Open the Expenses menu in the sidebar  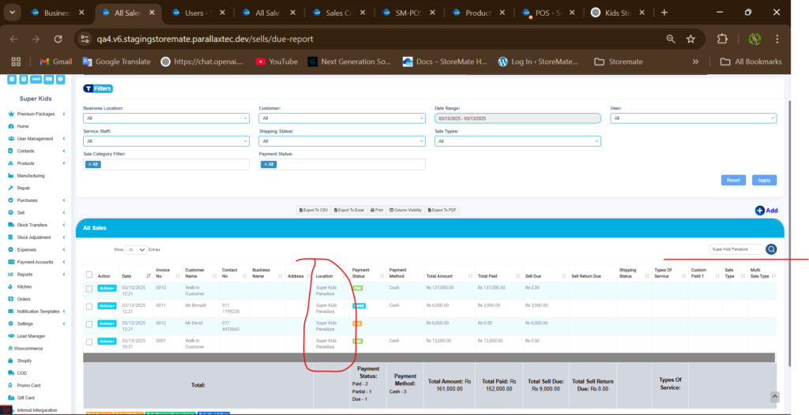click(x=36, y=249)
